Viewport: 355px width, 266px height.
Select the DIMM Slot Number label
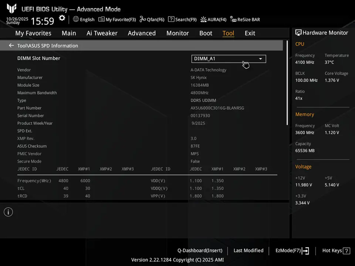pos(39,58)
